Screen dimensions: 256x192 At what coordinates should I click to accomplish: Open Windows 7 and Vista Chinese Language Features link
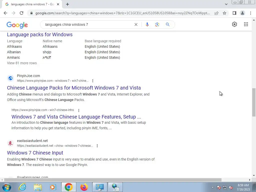(76, 117)
